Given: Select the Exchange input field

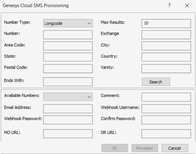Looking at the screenshot, I should 166,34.
